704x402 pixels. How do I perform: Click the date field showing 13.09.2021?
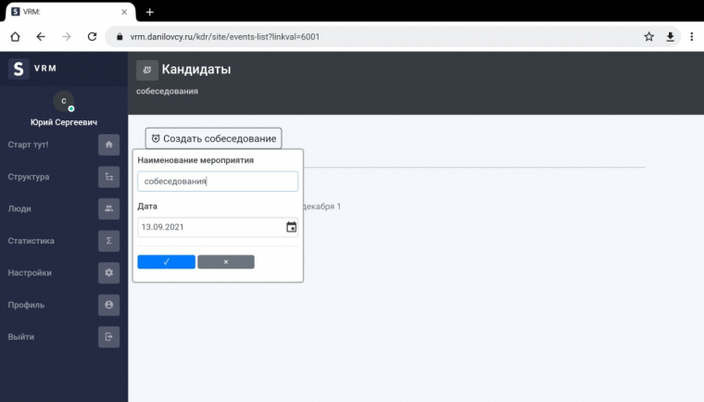[x=209, y=227]
